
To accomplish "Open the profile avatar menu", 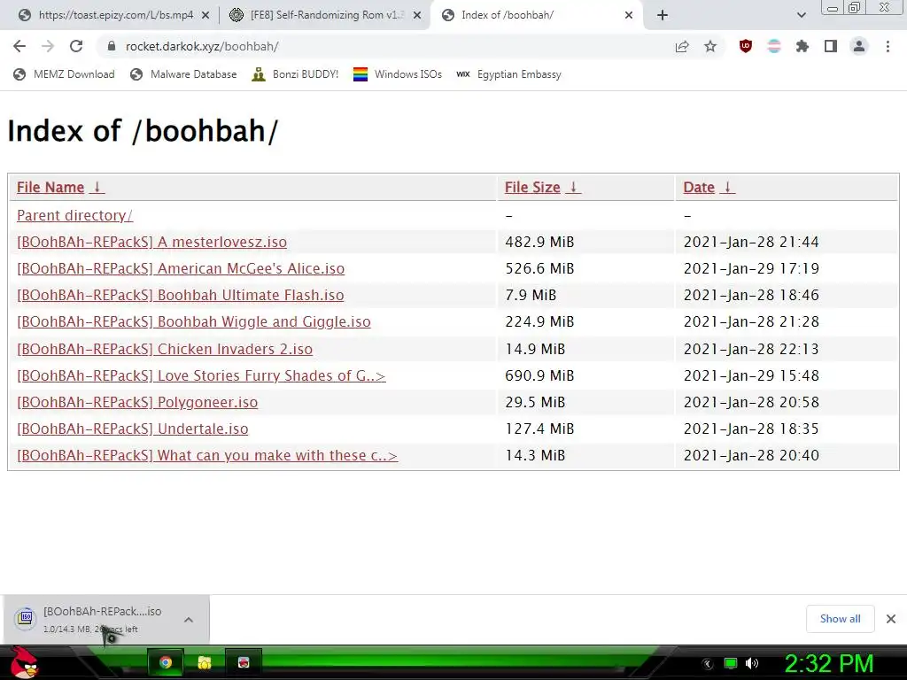I will click(x=859, y=46).
